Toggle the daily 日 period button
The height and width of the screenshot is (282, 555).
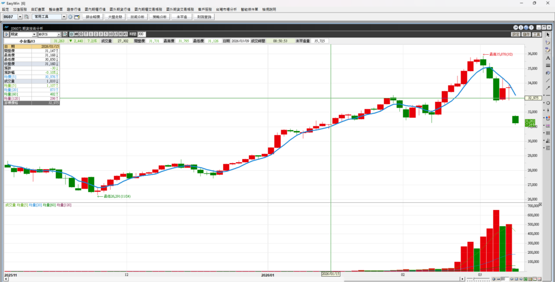pos(70,34)
